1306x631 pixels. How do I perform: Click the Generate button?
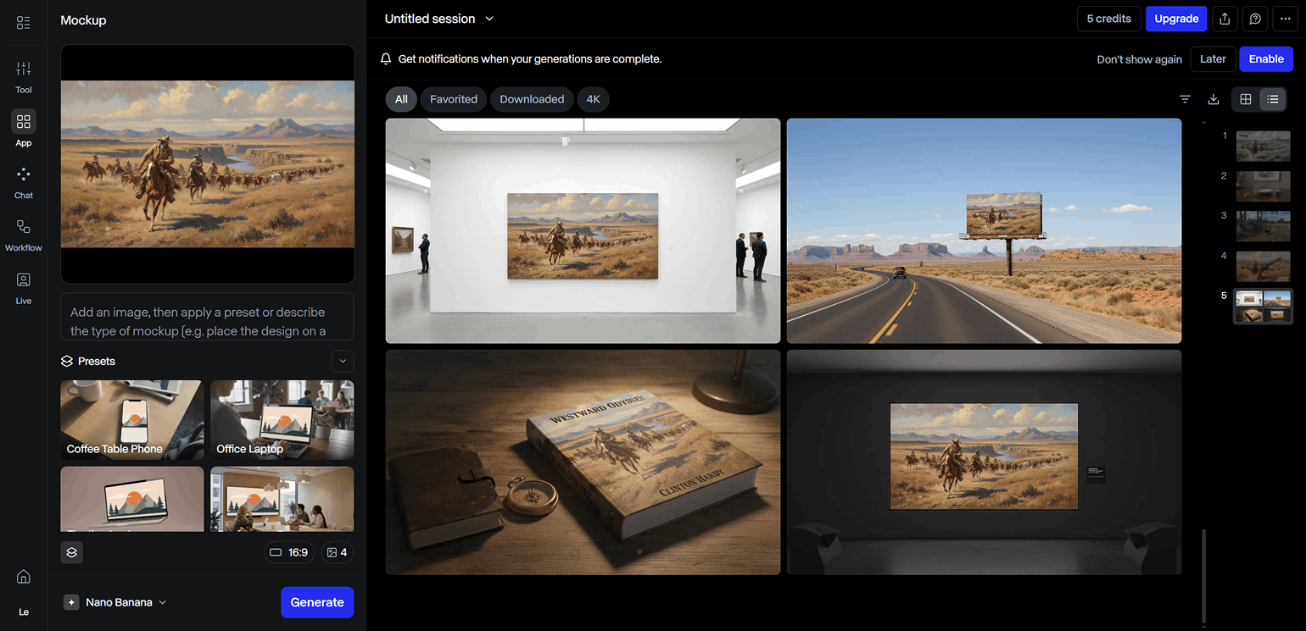click(317, 602)
